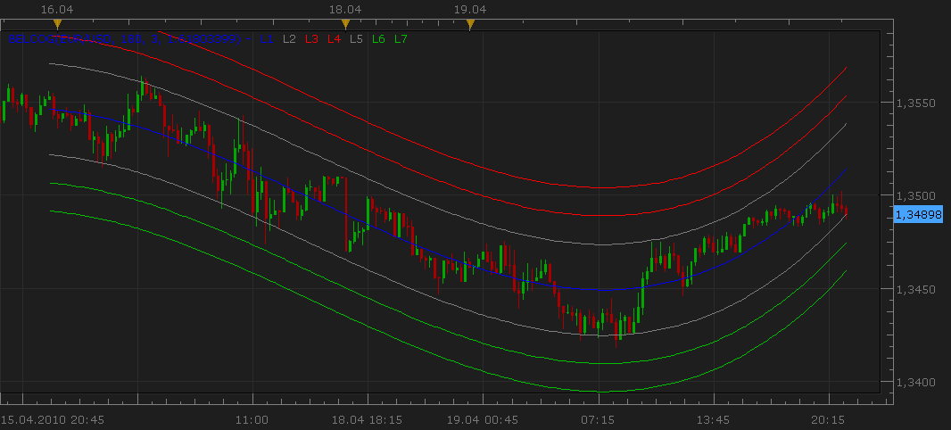Viewport: 951px width, 430px height.
Task: Click the 13:45 time axis label
Action: tap(714, 419)
